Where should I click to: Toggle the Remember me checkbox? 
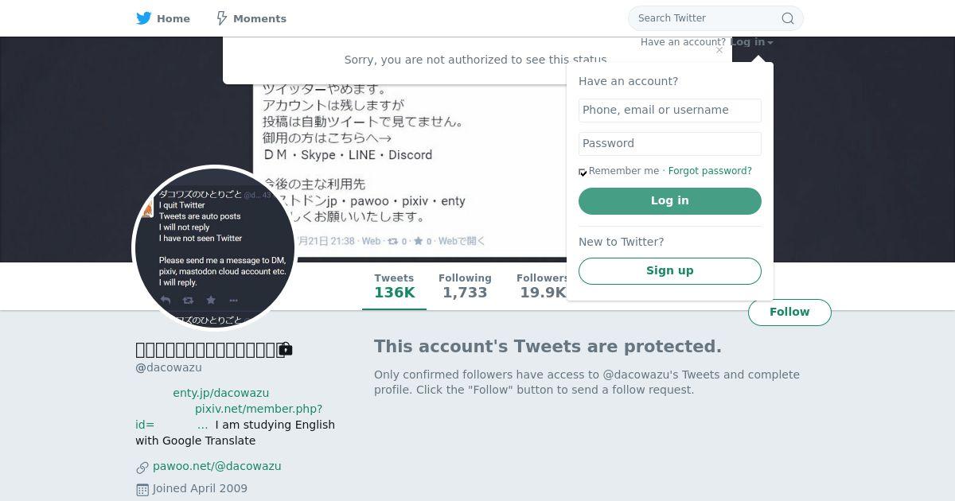[583, 172]
